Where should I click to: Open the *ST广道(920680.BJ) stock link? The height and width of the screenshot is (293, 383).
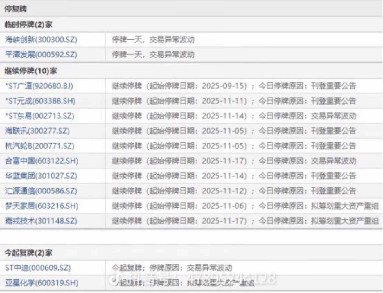39,86
